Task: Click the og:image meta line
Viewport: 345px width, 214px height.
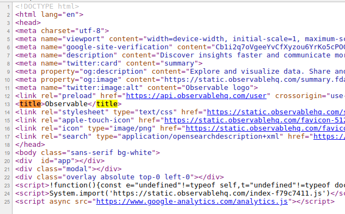Action: (180, 79)
